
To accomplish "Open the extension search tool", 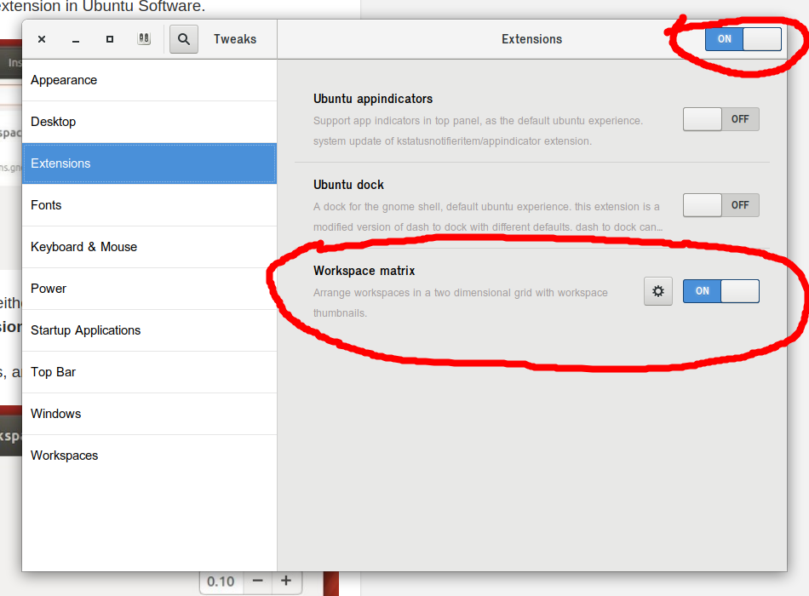I will [183, 38].
